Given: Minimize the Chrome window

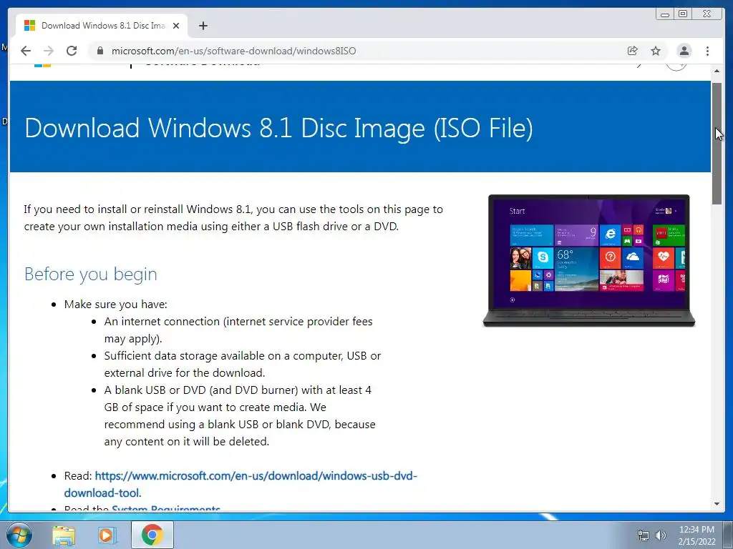Looking at the screenshot, I should (x=665, y=14).
